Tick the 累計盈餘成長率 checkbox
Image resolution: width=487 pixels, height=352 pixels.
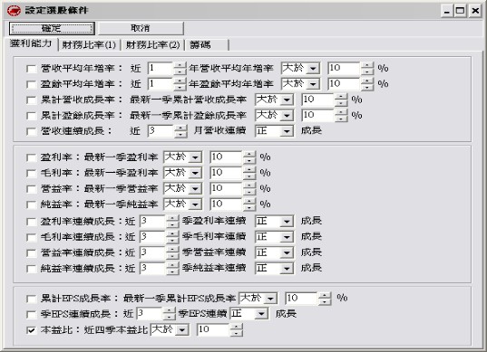[x=31, y=116]
